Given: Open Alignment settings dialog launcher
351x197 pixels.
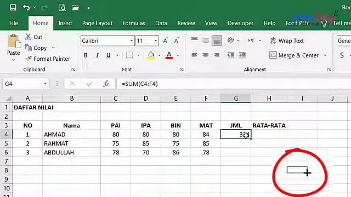Looking at the screenshot, I should point(329,69).
